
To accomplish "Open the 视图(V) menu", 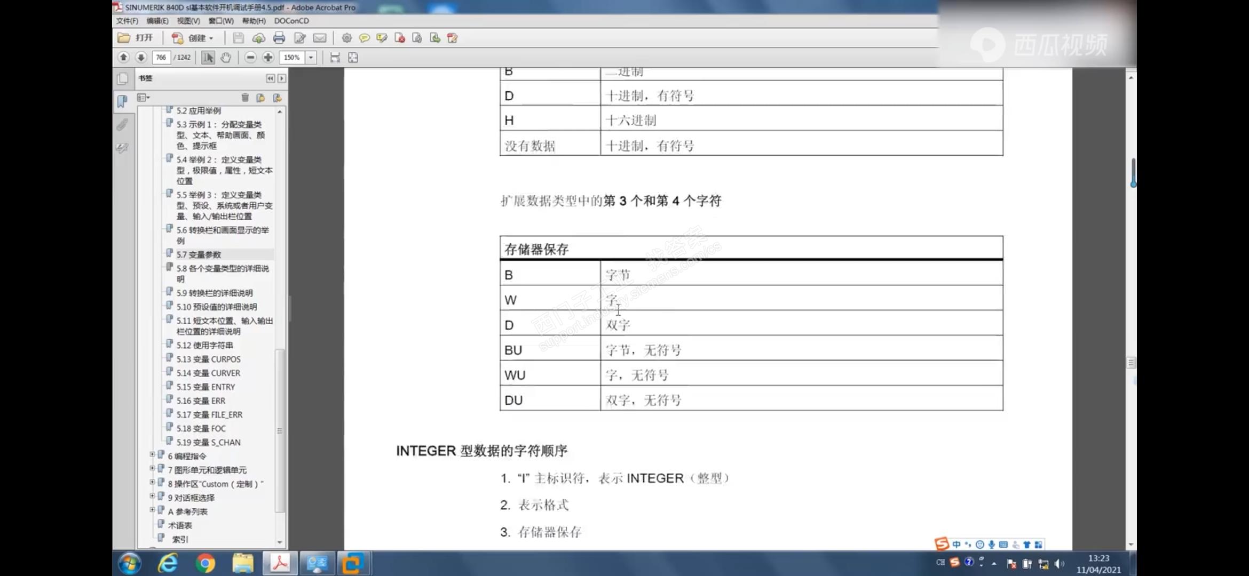I will 188,21.
